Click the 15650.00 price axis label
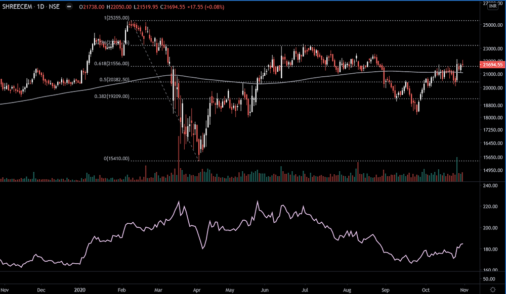This screenshot has height=294, width=506. click(493, 158)
